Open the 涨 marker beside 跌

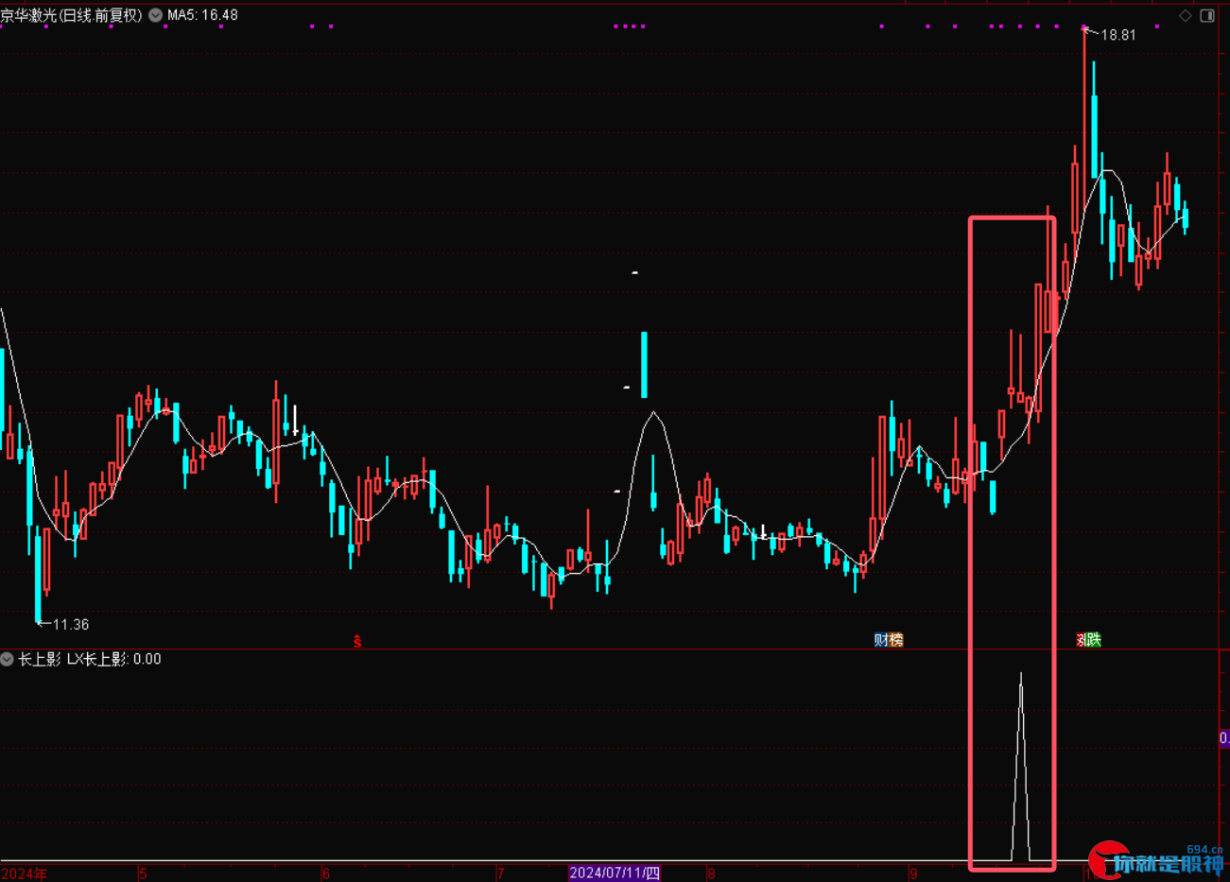point(1082,640)
